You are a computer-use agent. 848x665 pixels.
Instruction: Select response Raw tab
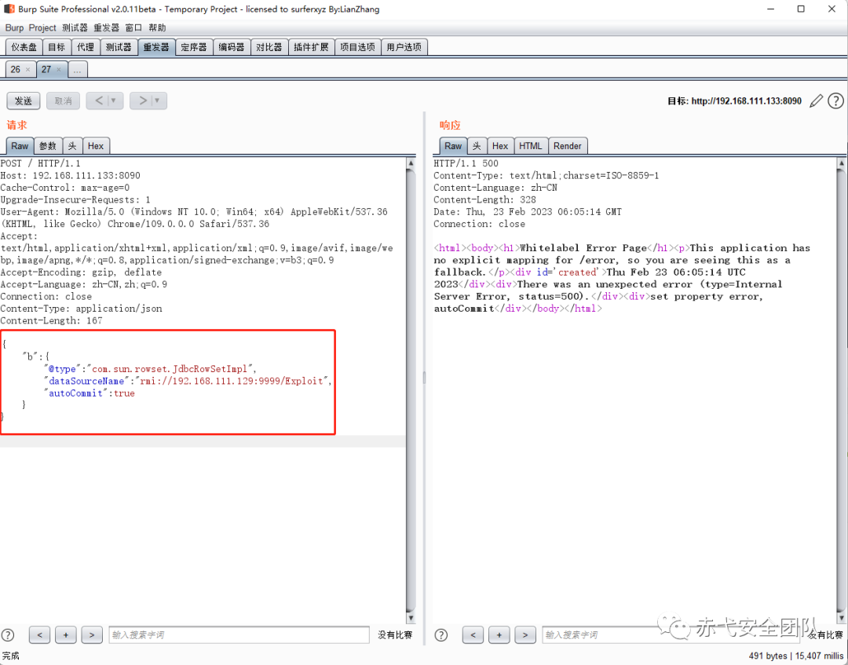(453, 146)
